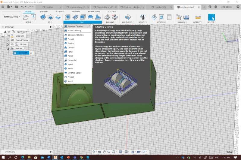Choose Morphed Spiral from the 3D menu
Viewport: 241px width, 160px height.
tap(78, 73)
